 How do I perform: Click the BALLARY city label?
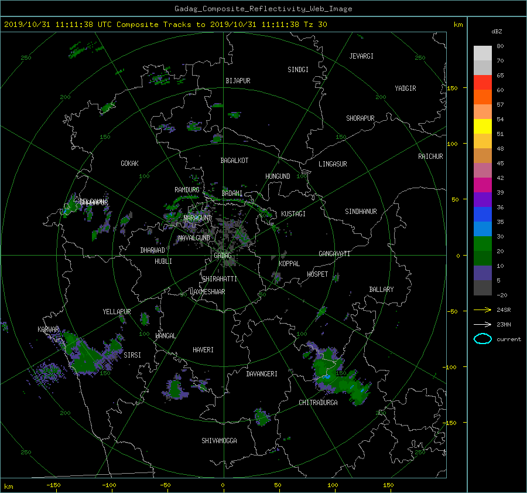click(381, 290)
